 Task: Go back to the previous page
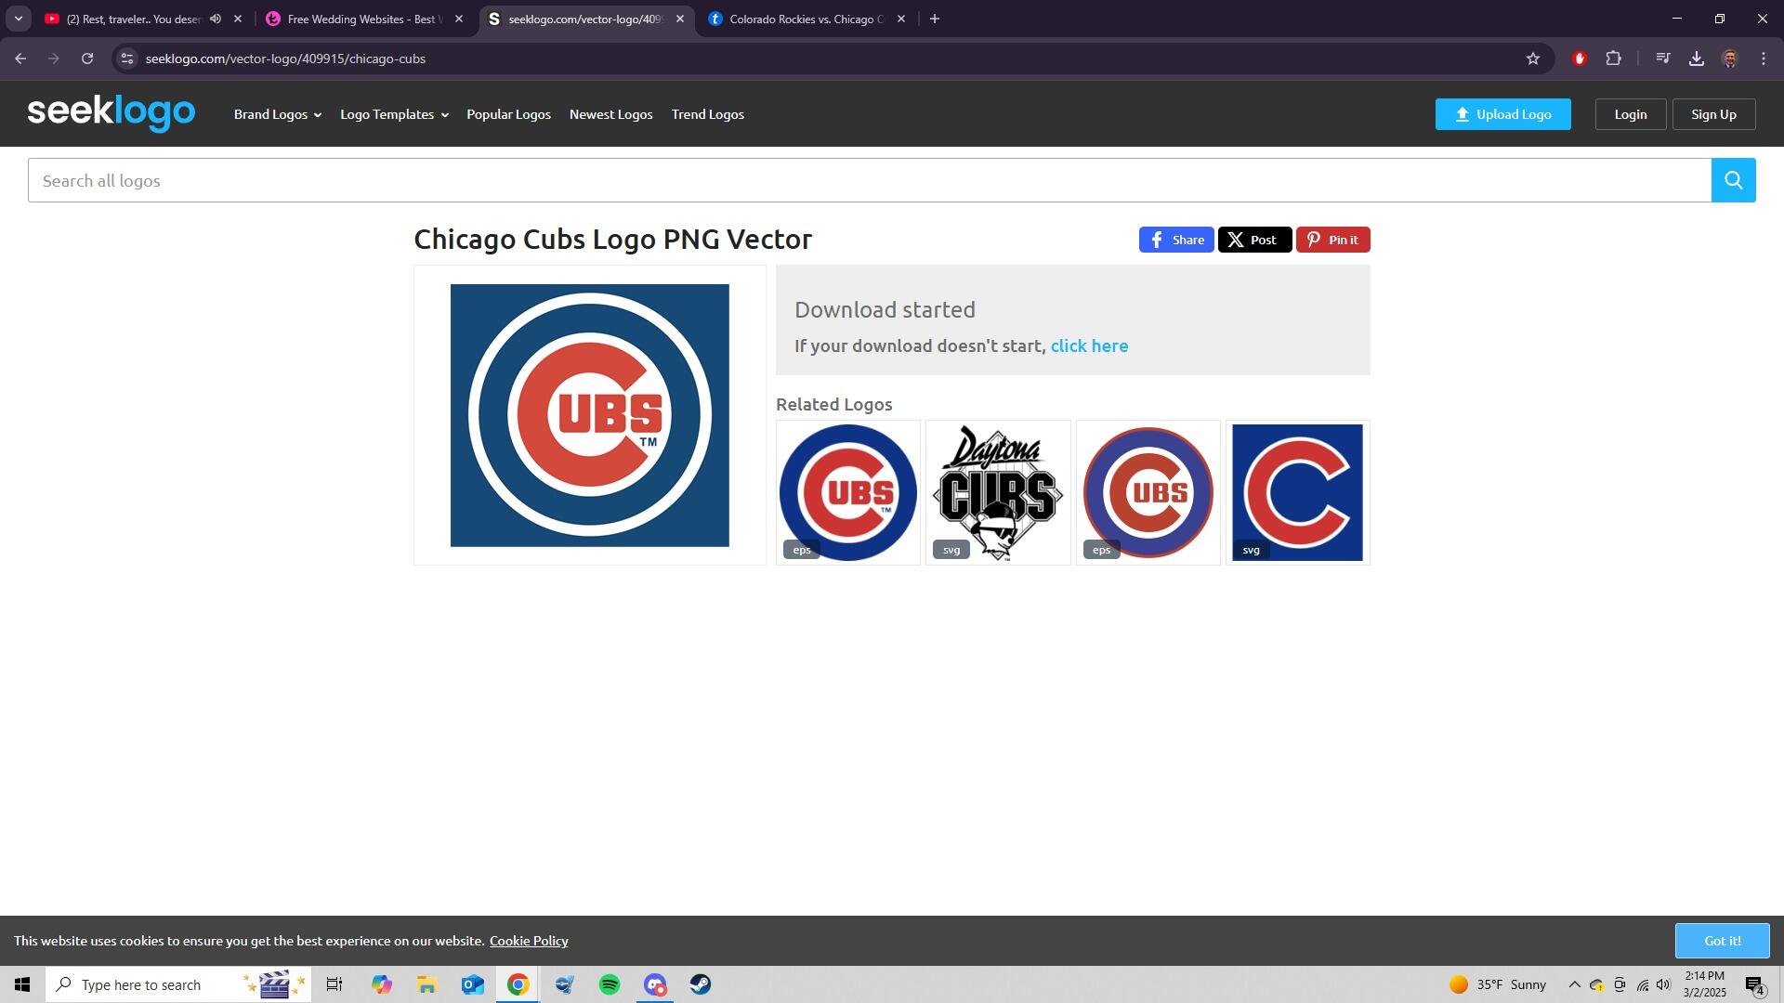(x=20, y=59)
